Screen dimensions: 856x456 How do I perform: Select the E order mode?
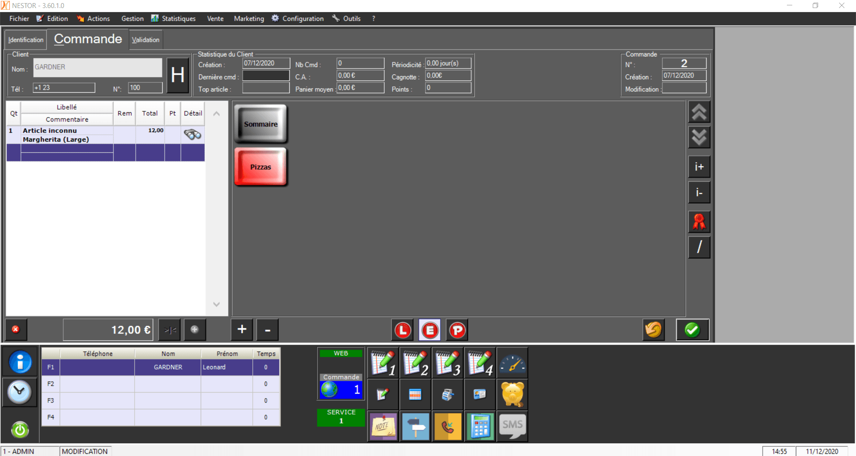[430, 330]
